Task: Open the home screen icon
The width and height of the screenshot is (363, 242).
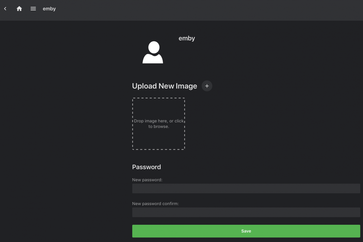Action: click(x=19, y=9)
